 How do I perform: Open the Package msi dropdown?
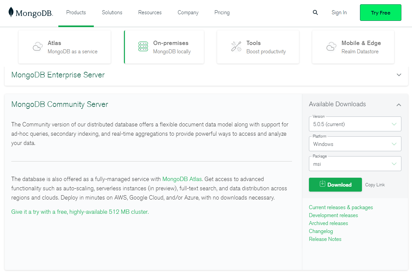pos(355,164)
